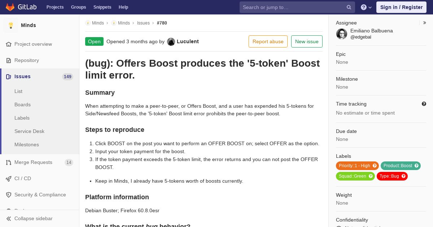
Task: Click the Minds project lightbulb avatar
Action: [x=11, y=25]
